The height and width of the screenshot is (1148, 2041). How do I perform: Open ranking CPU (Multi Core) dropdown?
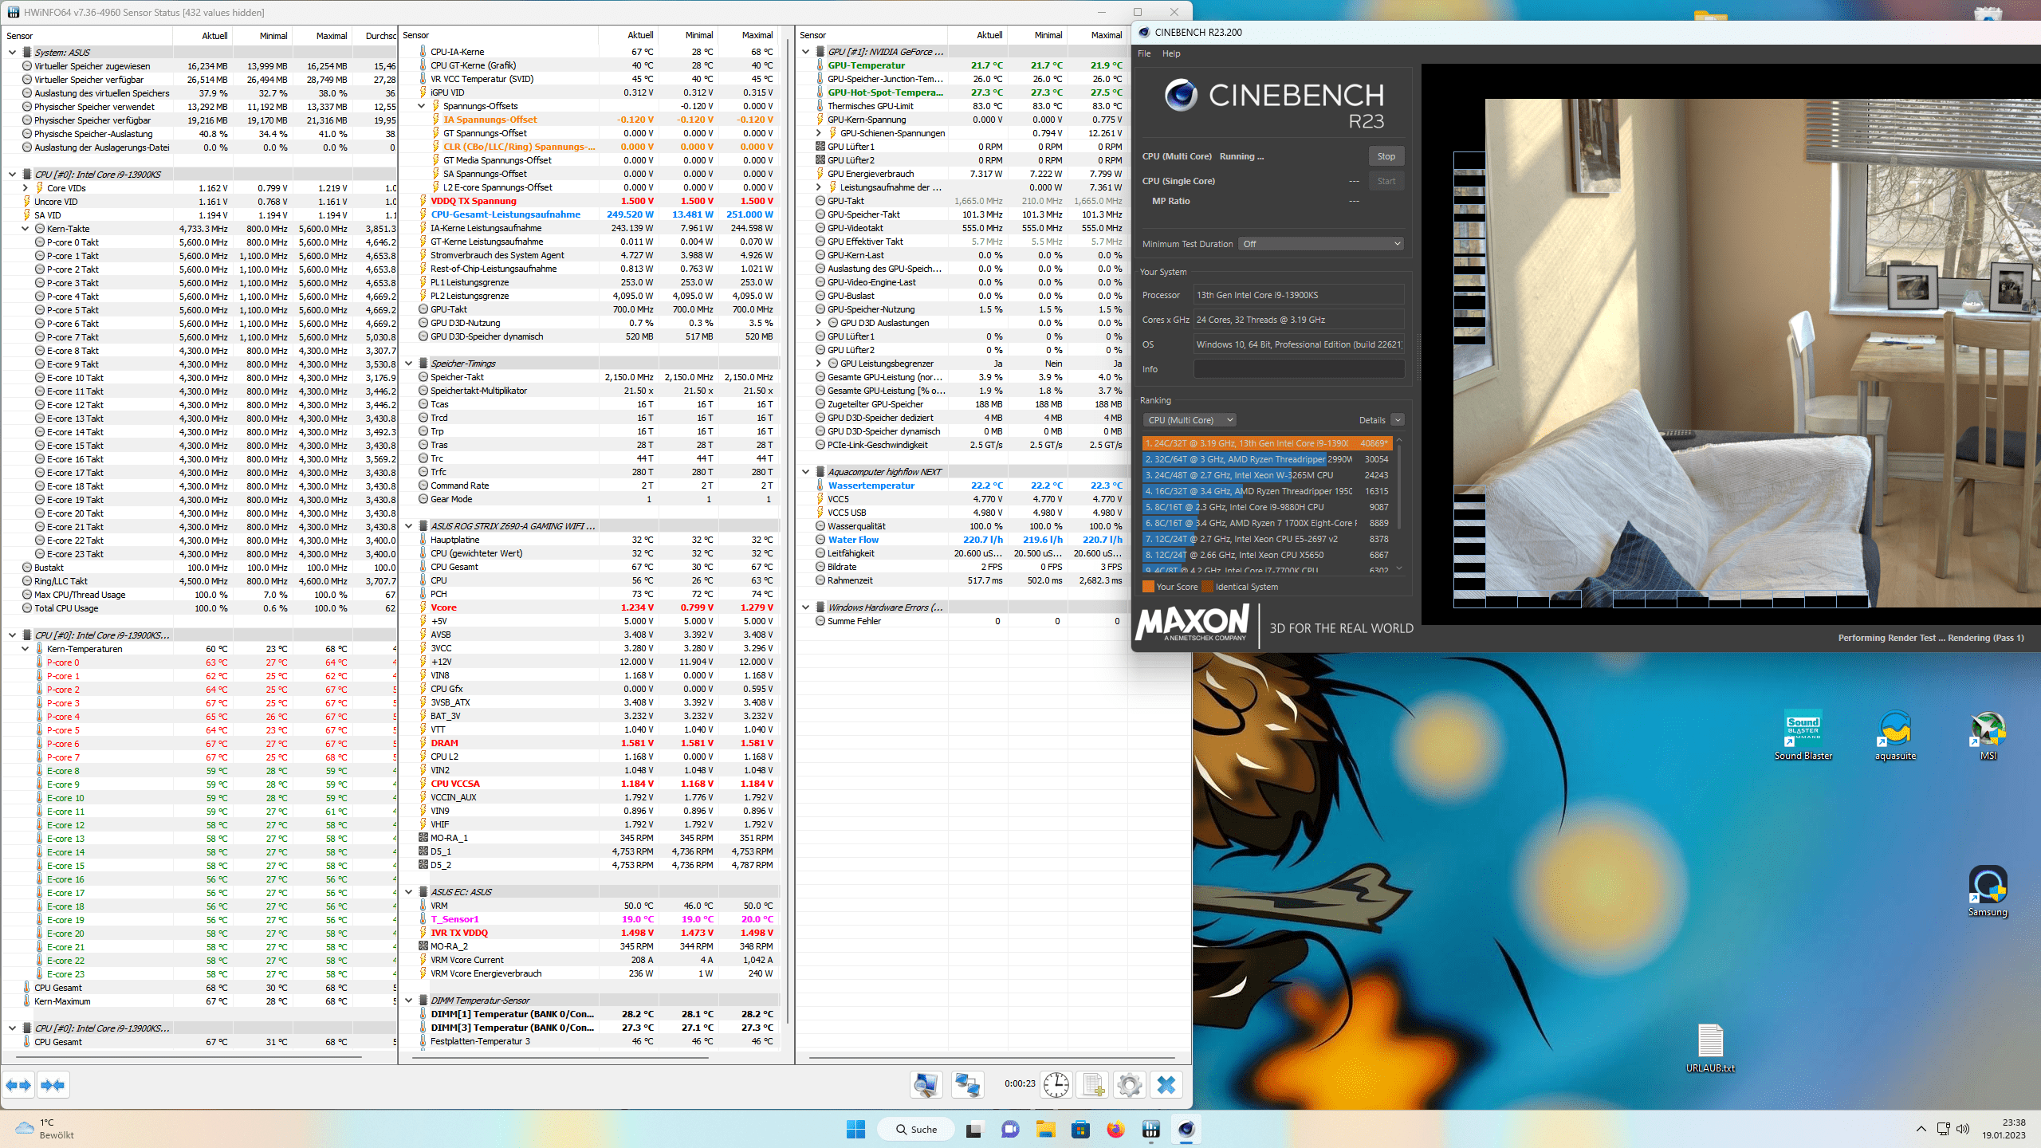point(1190,420)
